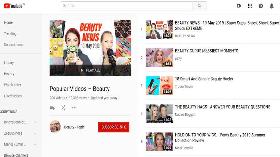
Task: Click the 19,398 views text
Action: click(78, 98)
